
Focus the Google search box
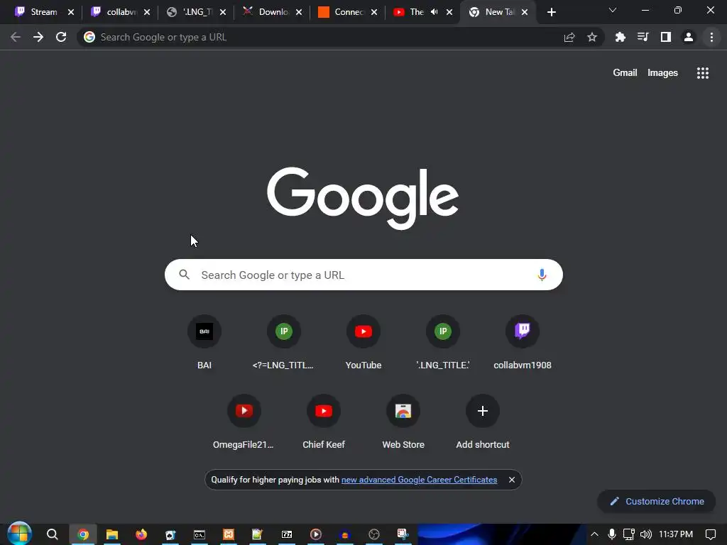(x=364, y=275)
